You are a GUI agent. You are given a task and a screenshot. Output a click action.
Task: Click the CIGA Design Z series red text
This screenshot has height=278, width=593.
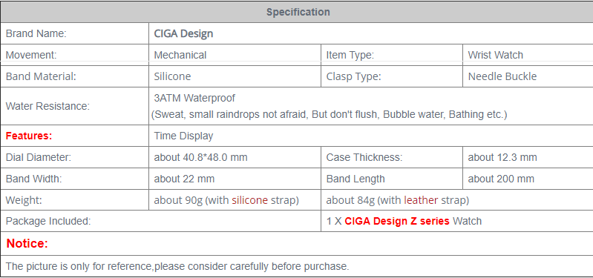pos(397,222)
